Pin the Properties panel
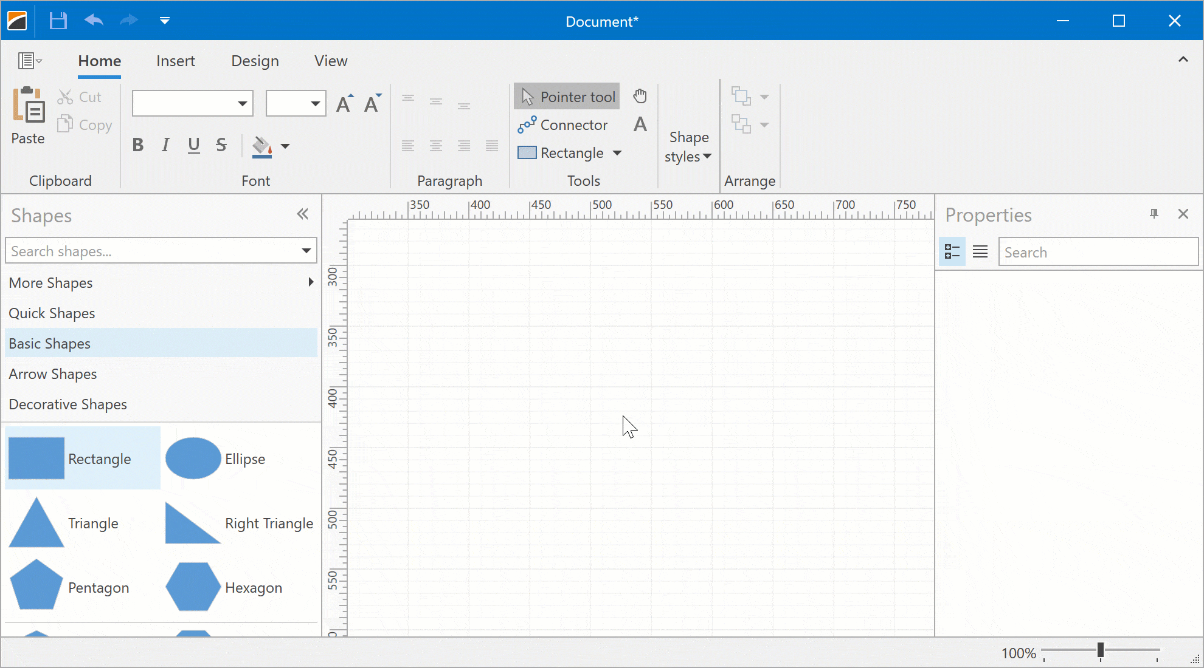1204x668 pixels. [1154, 214]
